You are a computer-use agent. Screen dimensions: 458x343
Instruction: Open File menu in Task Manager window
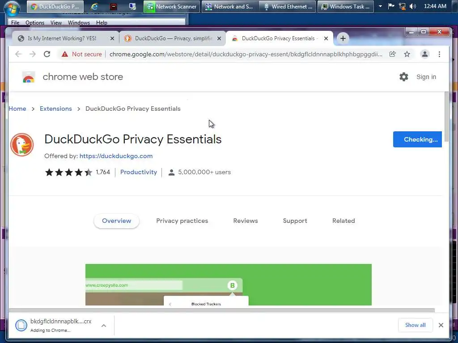coord(15,22)
